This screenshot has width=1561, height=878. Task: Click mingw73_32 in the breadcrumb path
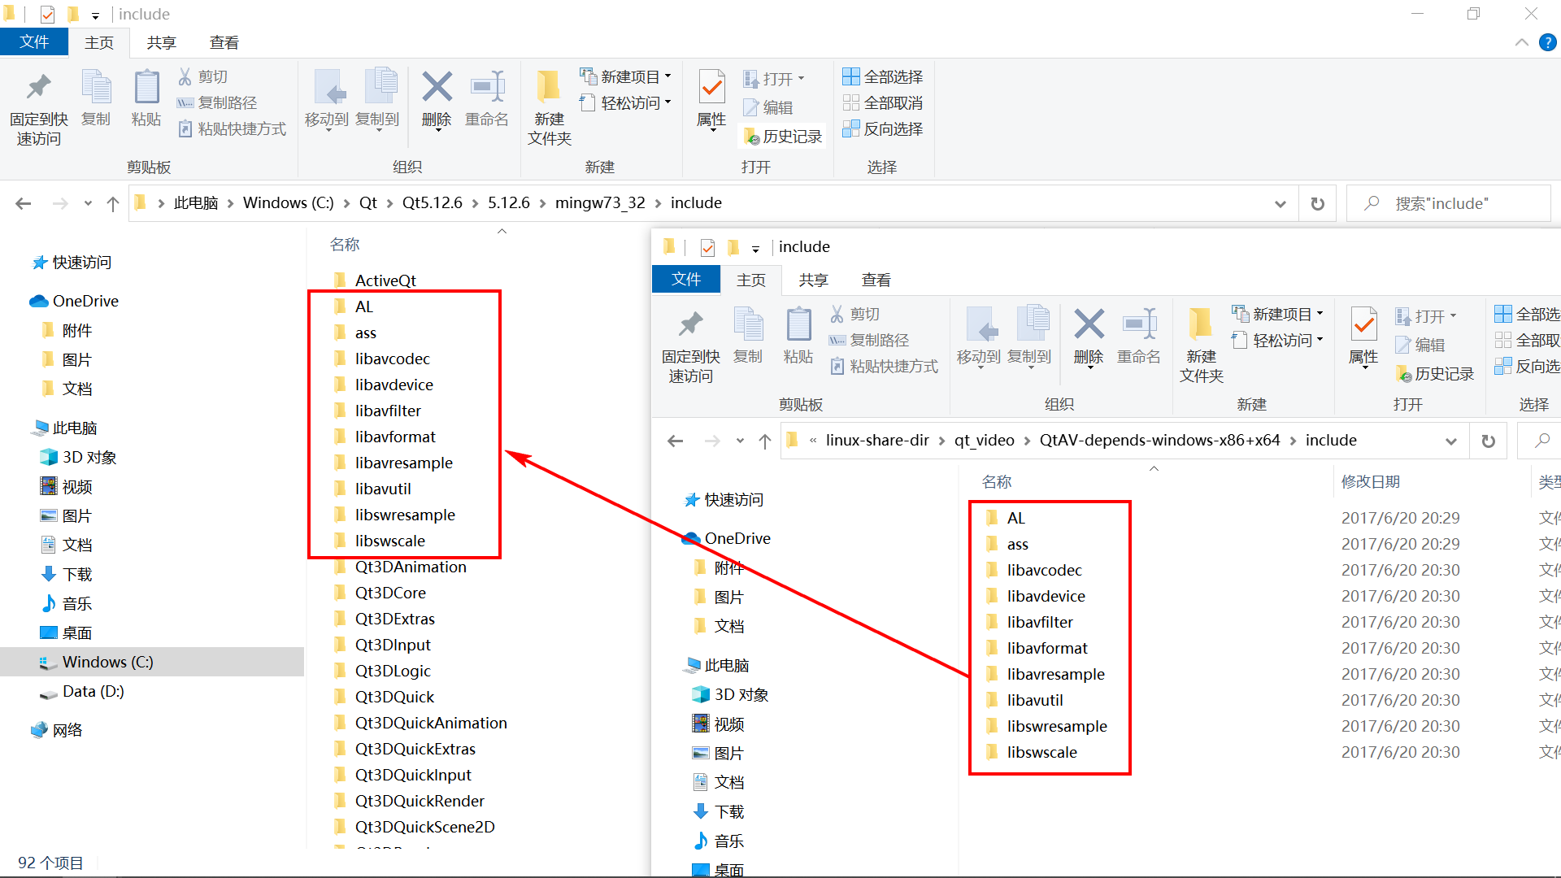(x=599, y=202)
